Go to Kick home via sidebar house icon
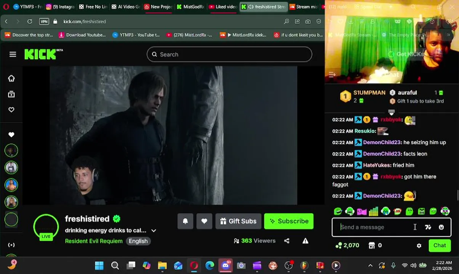The width and height of the screenshot is (459, 274). pos(11,78)
